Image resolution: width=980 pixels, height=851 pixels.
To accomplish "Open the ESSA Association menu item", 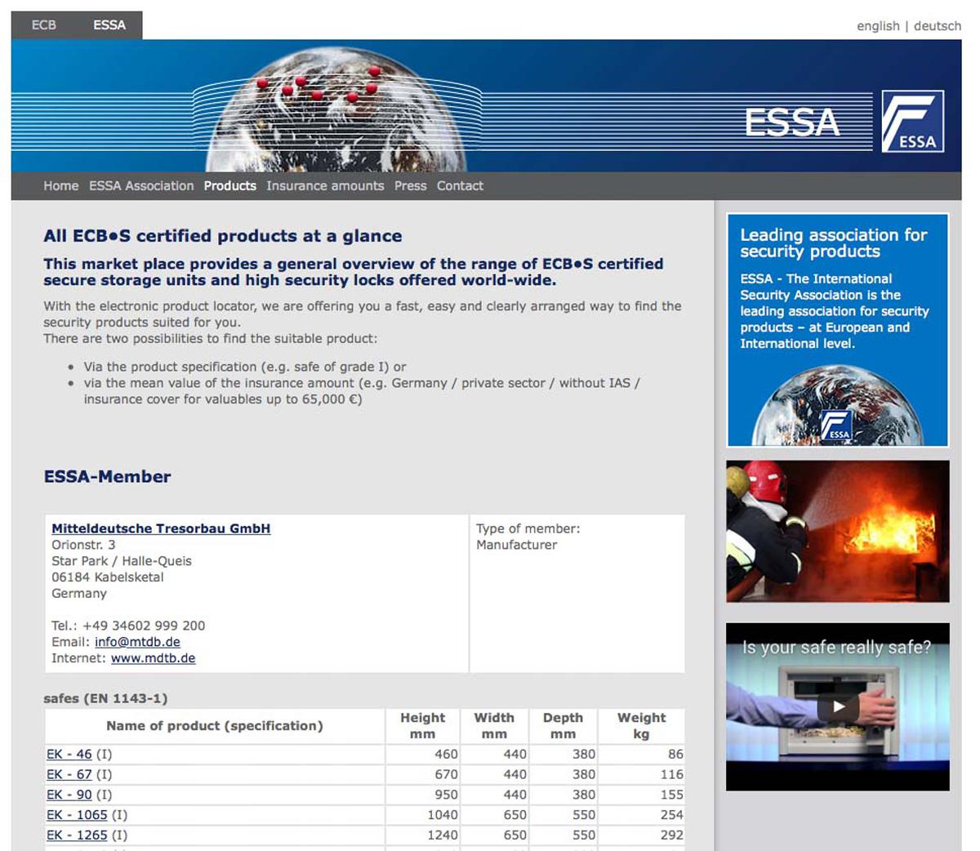I will click(141, 185).
